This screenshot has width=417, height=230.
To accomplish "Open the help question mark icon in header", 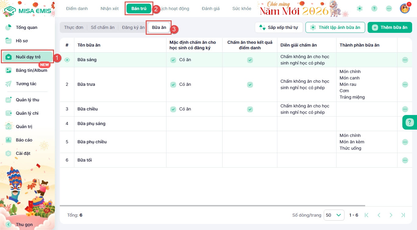I will pyautogui.click(x=374, y=9).
